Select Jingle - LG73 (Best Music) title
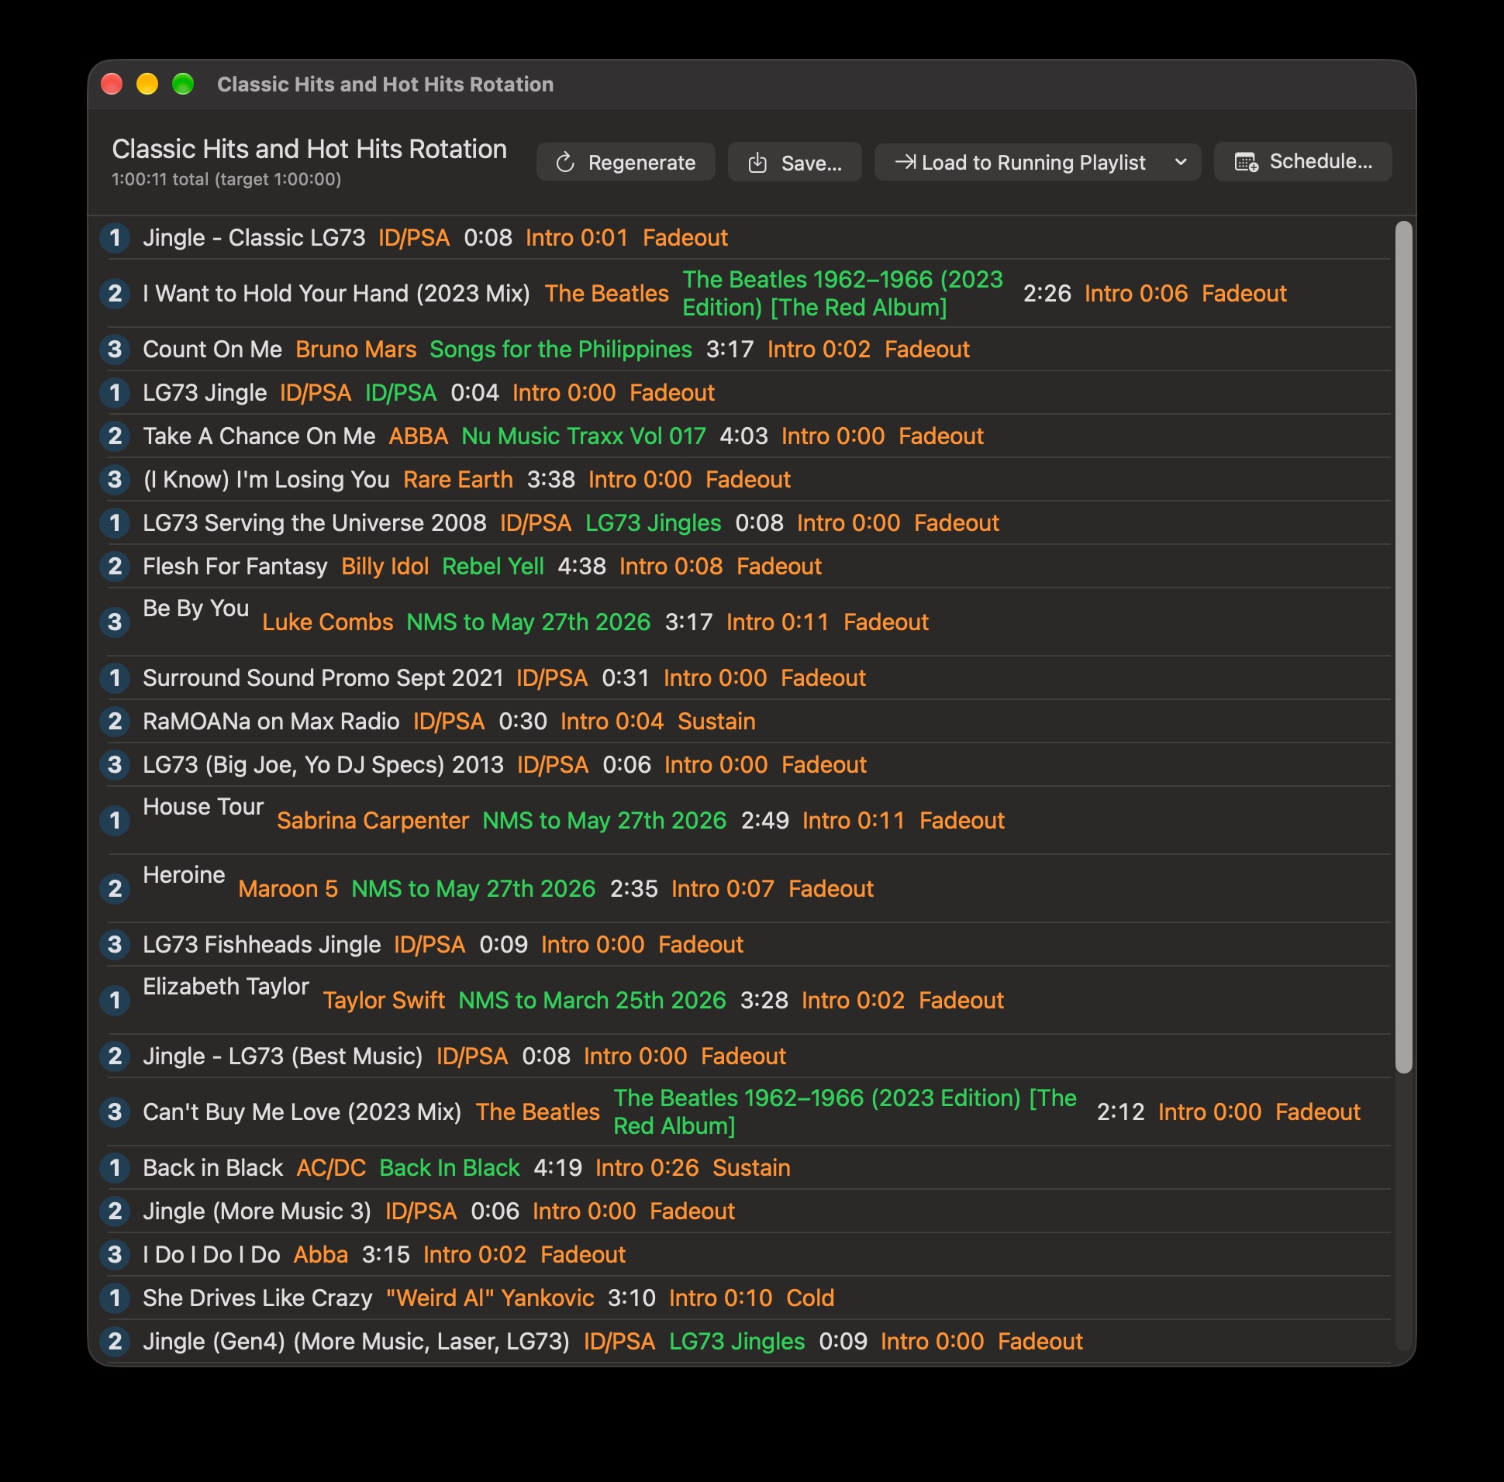 tap(283, 1057)
